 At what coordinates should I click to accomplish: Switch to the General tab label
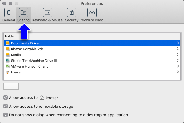point(9,20)
